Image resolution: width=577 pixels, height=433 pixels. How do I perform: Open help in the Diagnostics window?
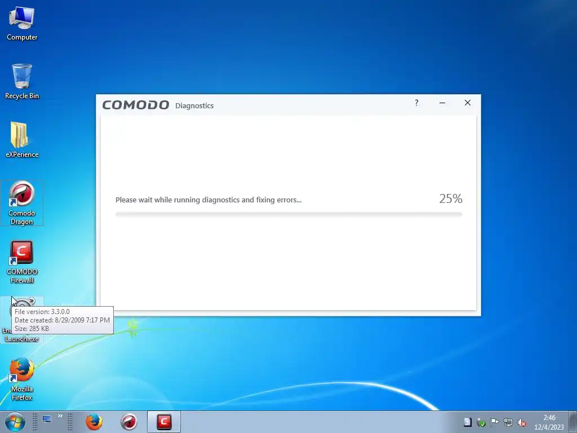416,103
